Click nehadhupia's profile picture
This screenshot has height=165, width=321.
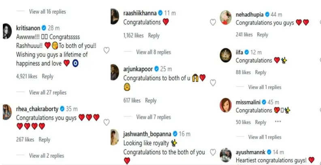coord(226,17)
